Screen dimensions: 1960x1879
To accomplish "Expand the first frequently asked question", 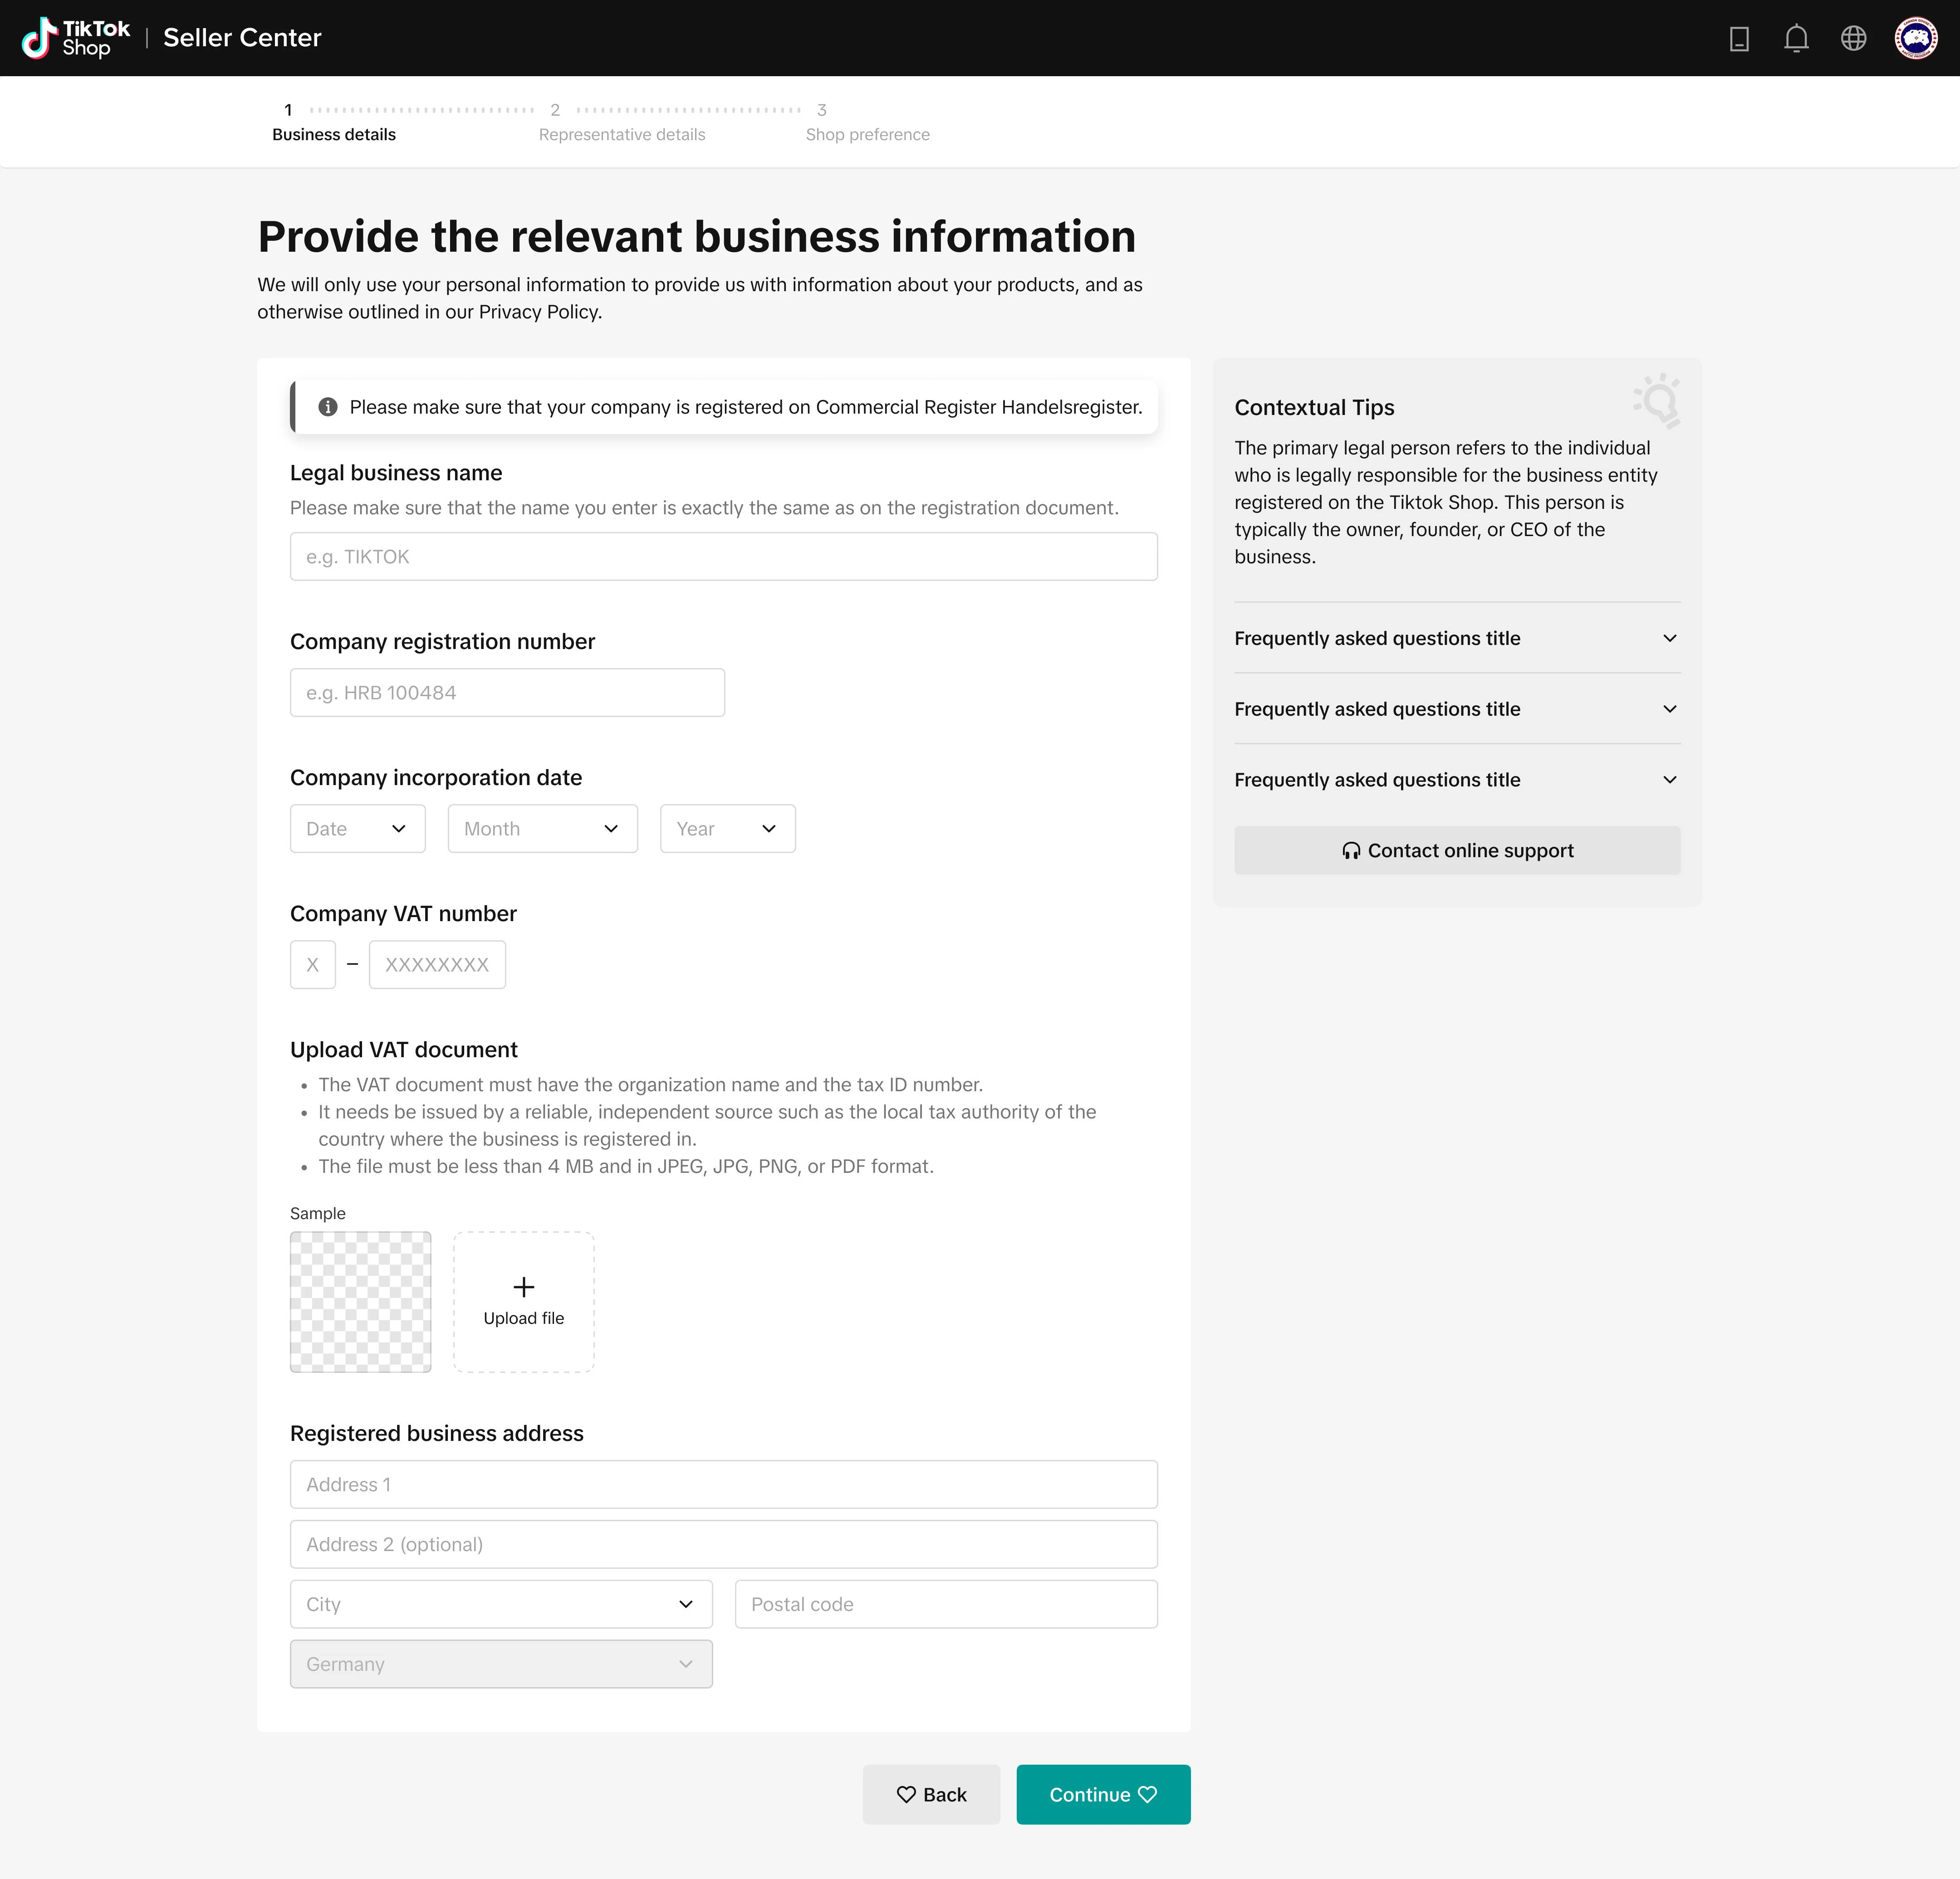I will pos(1456,638).
